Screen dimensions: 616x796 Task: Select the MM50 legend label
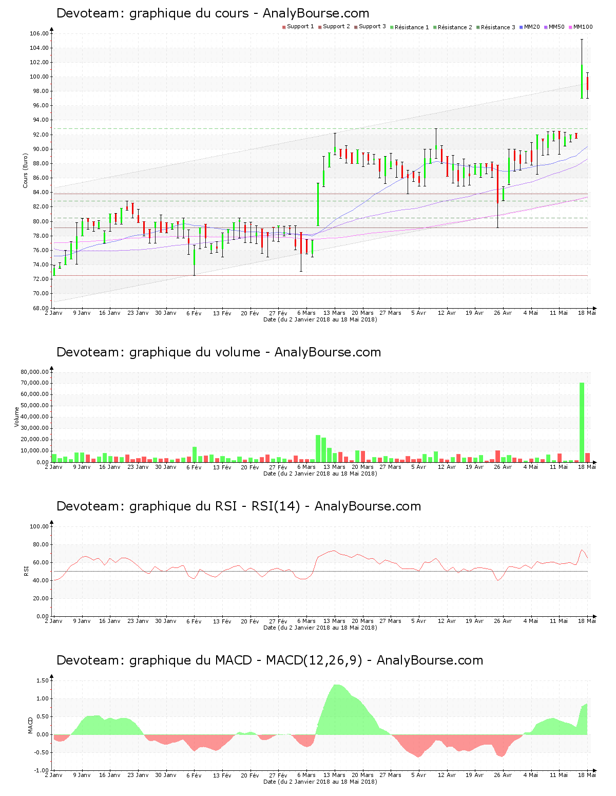[x=556, y=26]
